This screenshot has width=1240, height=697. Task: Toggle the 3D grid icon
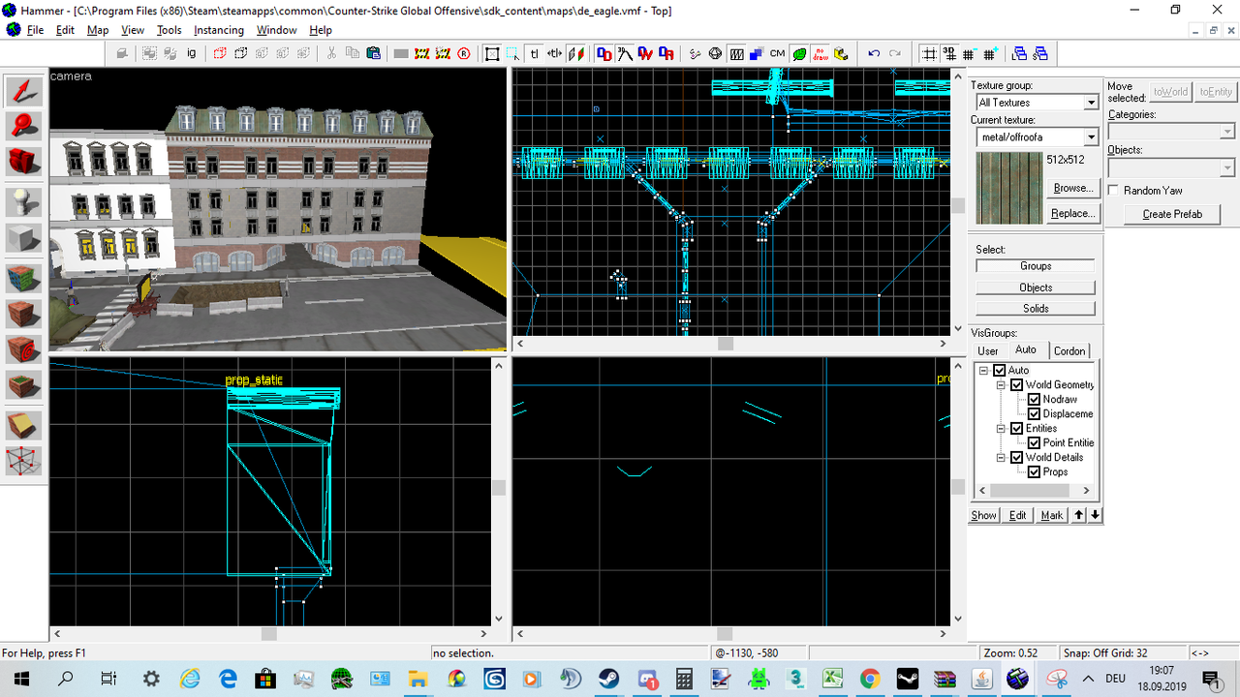949,54
